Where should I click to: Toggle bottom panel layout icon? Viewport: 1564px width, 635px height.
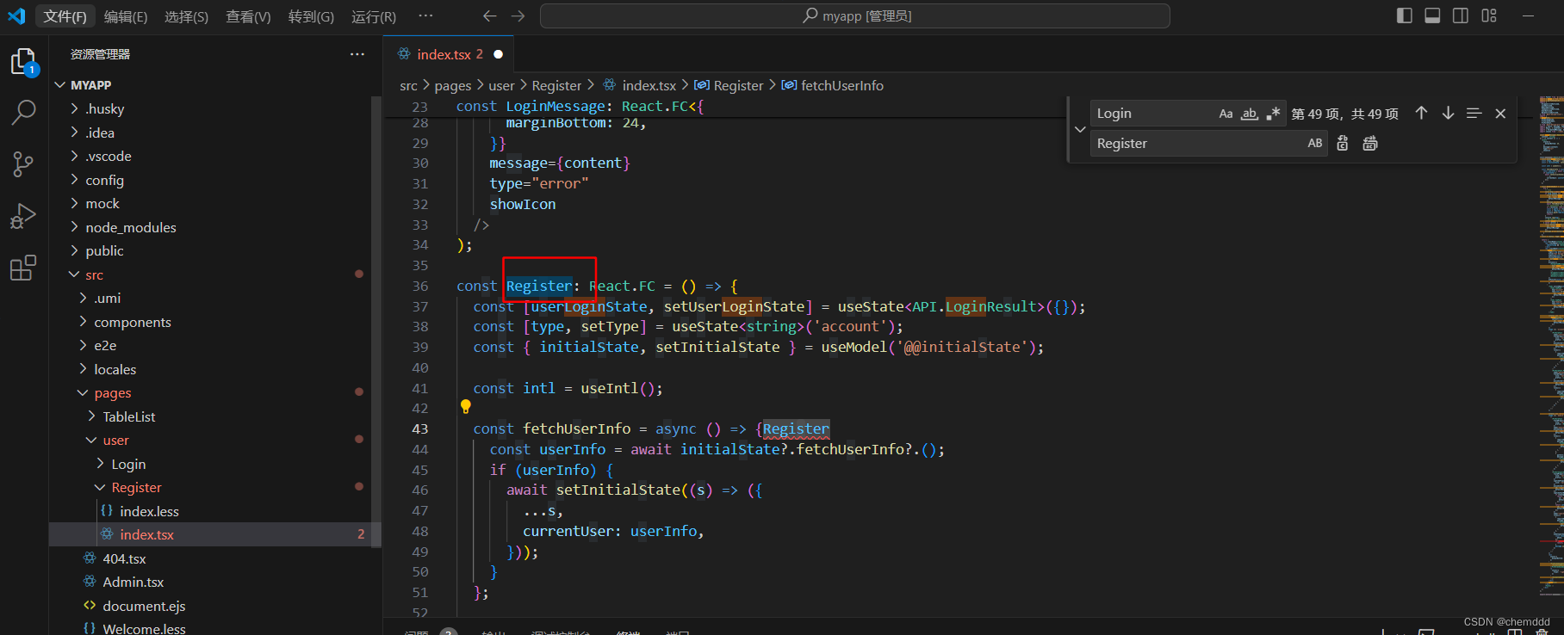click(1432, 15)
